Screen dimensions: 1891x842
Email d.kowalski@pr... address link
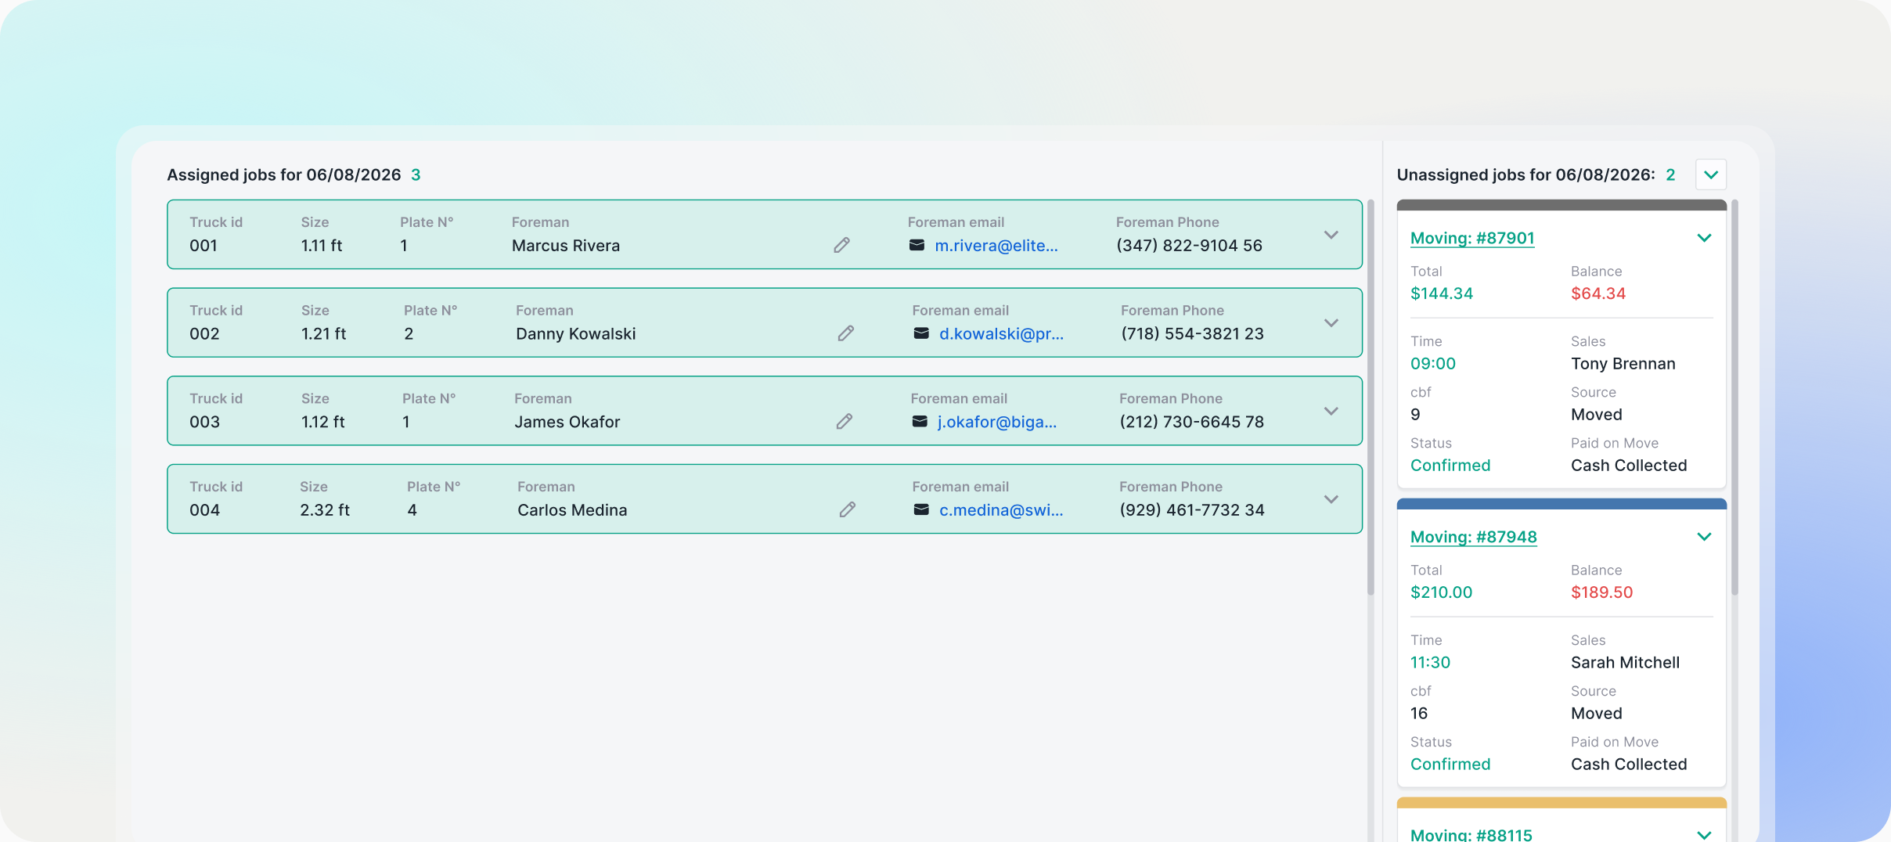click(1001, 333)
